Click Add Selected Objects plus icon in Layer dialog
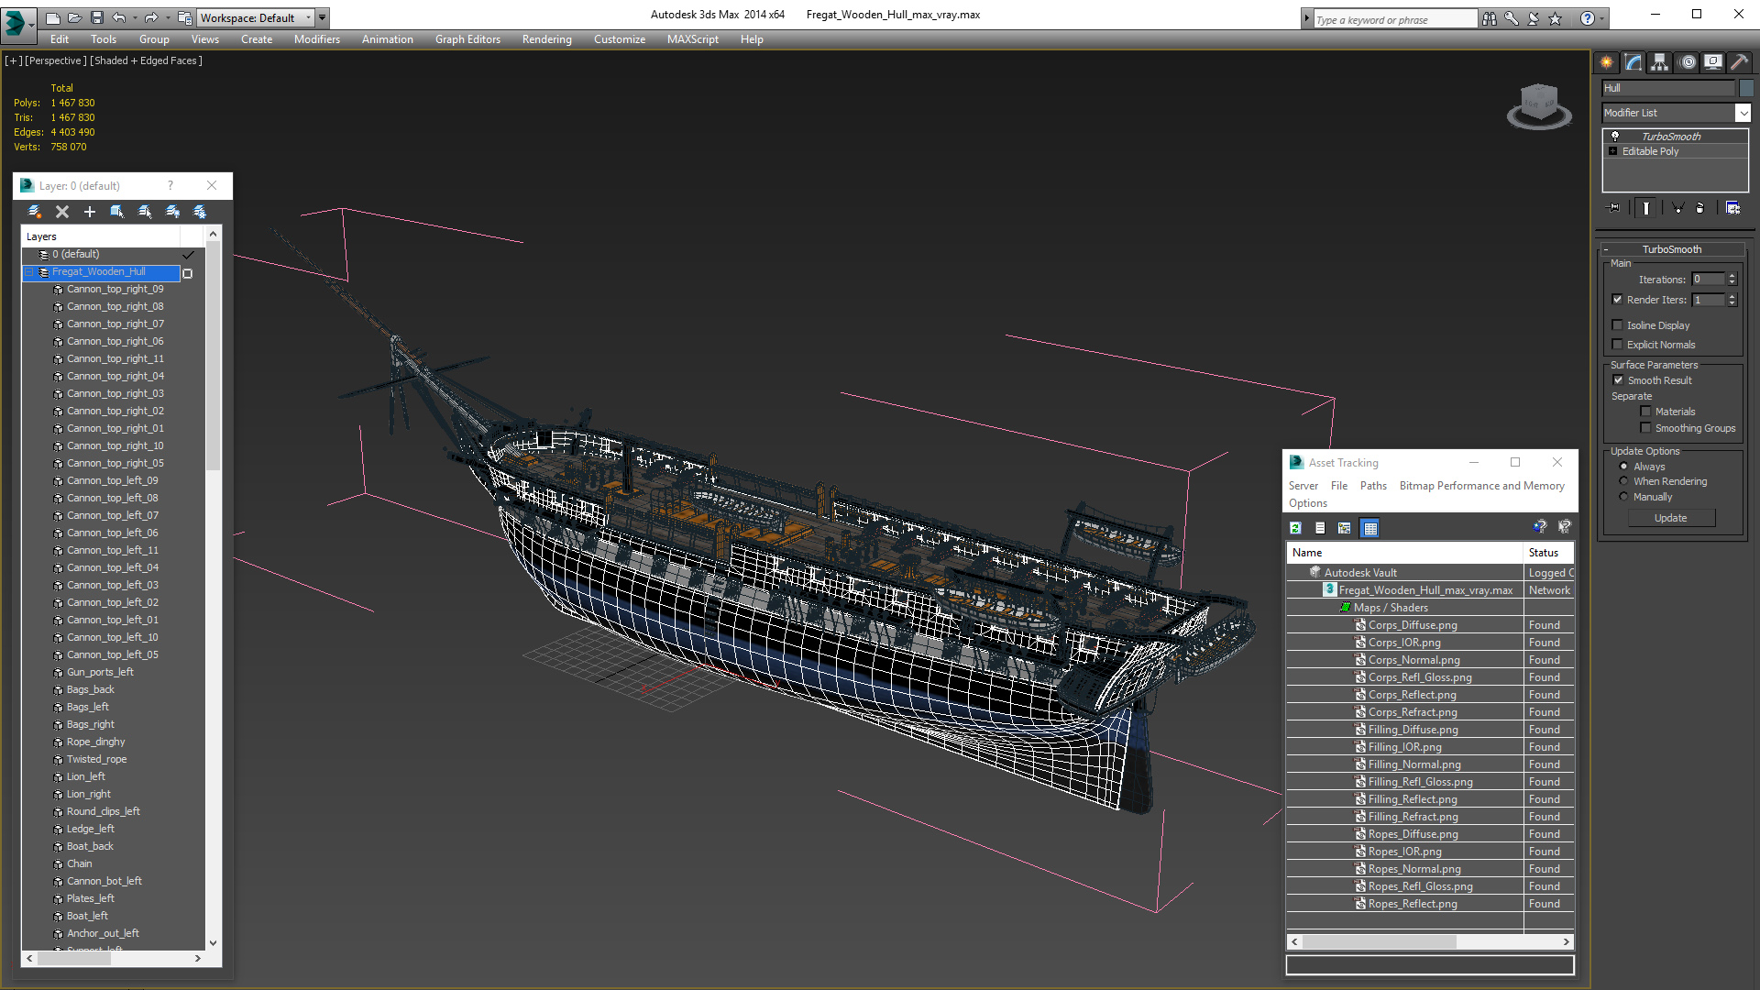 point(90,212)
